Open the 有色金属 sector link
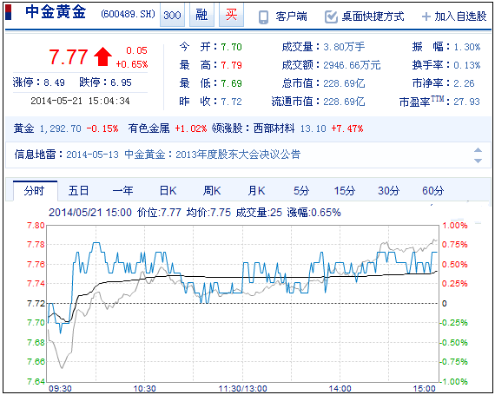The image size is (495, 395). [148, 128]
